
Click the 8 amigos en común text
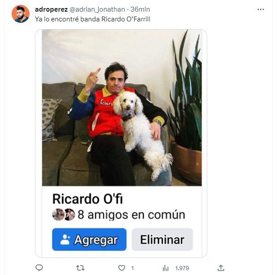(x=131, y=215)
